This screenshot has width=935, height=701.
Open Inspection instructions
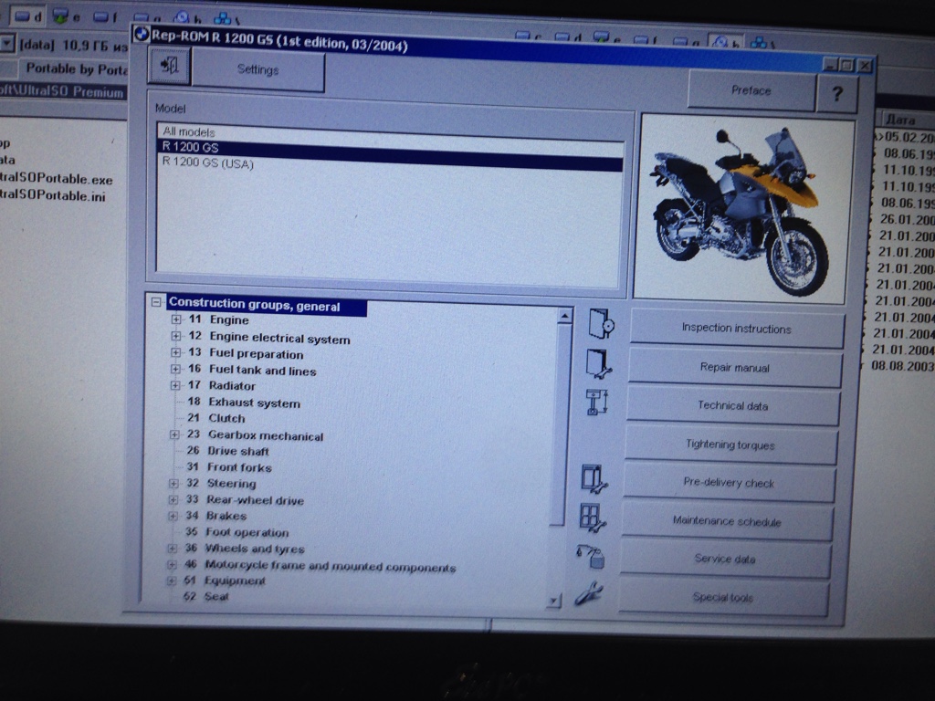click(737, 329)
